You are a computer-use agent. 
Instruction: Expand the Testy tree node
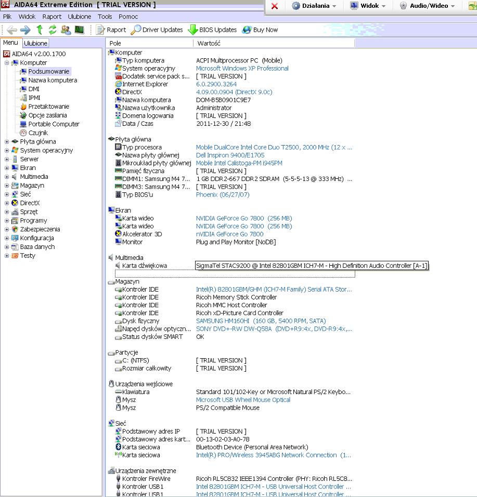click(7, 255)
